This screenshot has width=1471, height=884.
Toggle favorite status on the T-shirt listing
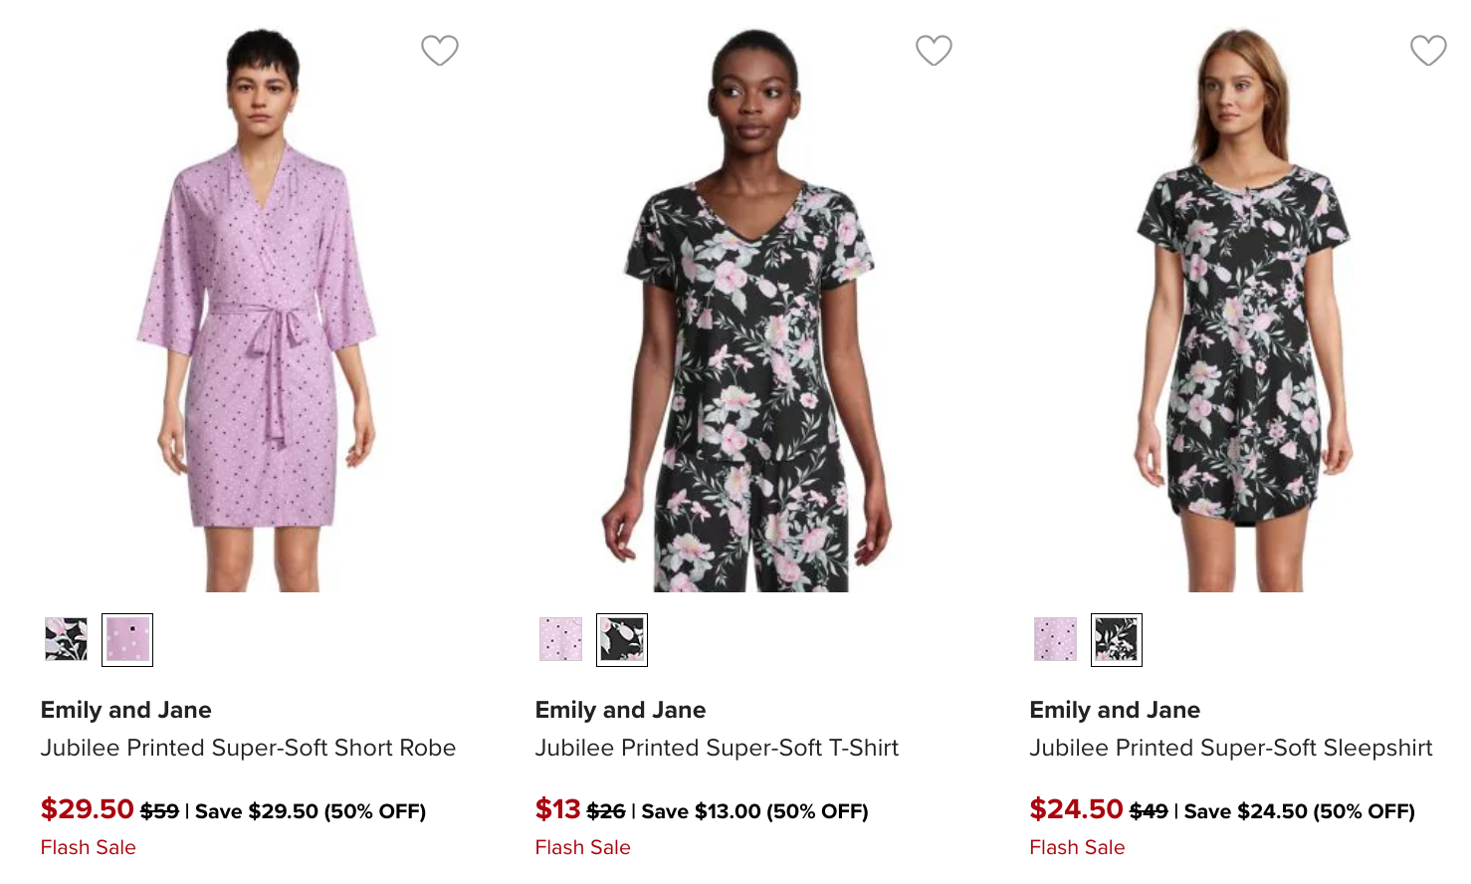point(933,50)
